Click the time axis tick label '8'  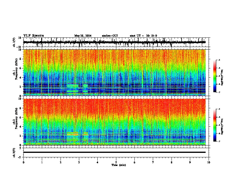[172, 162]
